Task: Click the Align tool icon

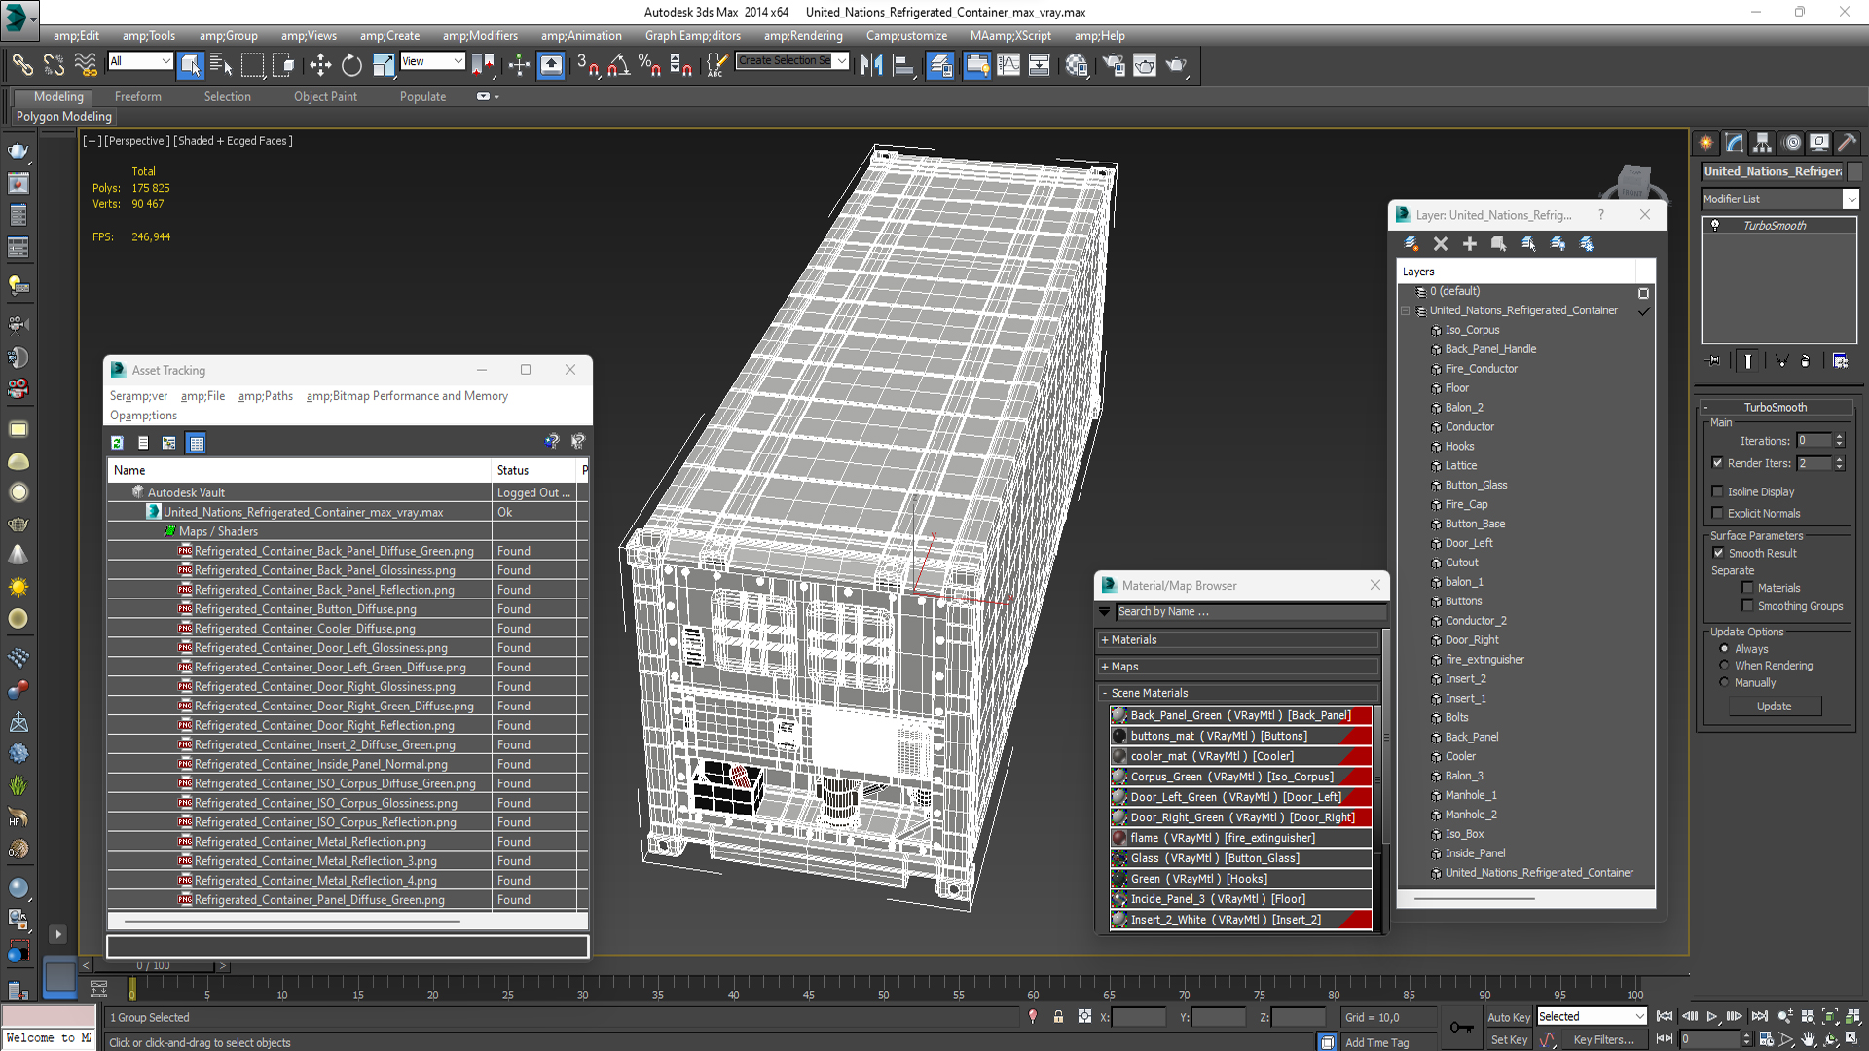Action: click(x=903, y=65)
